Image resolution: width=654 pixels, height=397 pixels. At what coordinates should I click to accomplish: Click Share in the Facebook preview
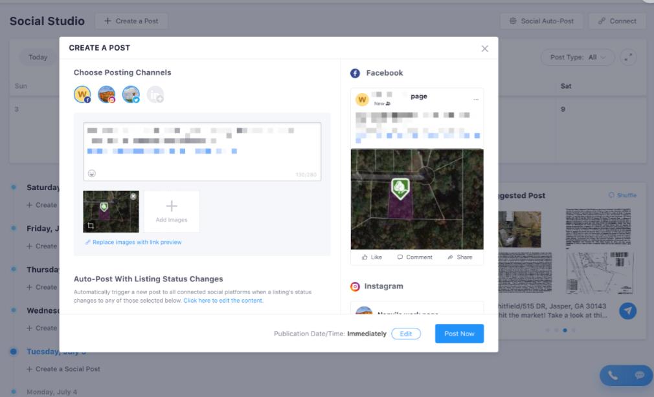pos(460,257)
